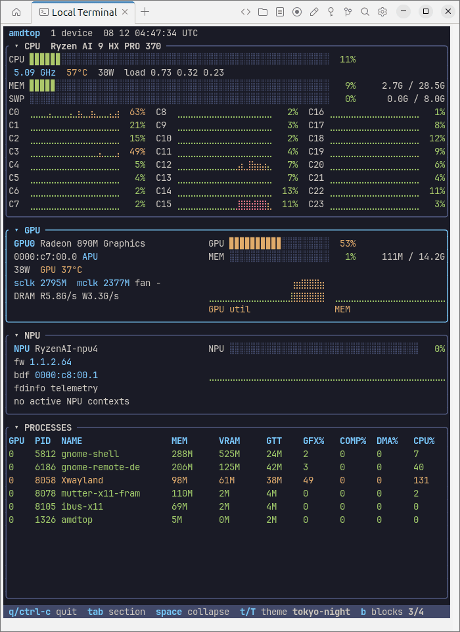This screenshot has width=460, height=632.
Task: Click the GFX% column header
Action: [313, 441]
